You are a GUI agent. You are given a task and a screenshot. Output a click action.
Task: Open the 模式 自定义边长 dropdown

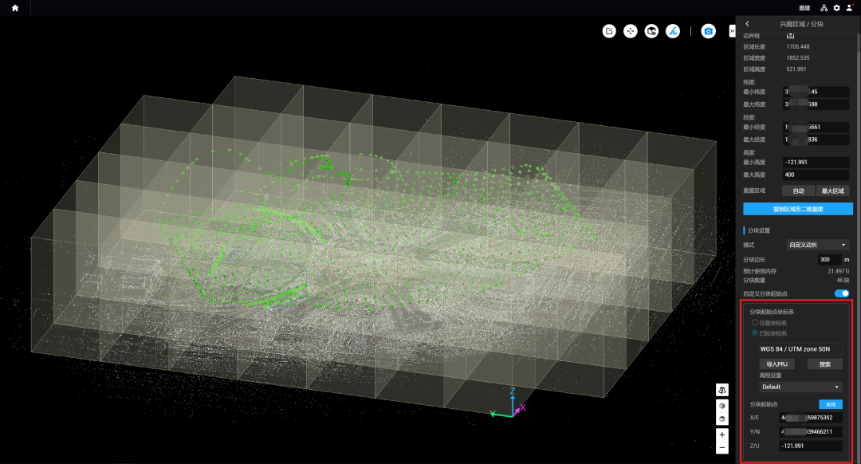(x=818, y=245)
